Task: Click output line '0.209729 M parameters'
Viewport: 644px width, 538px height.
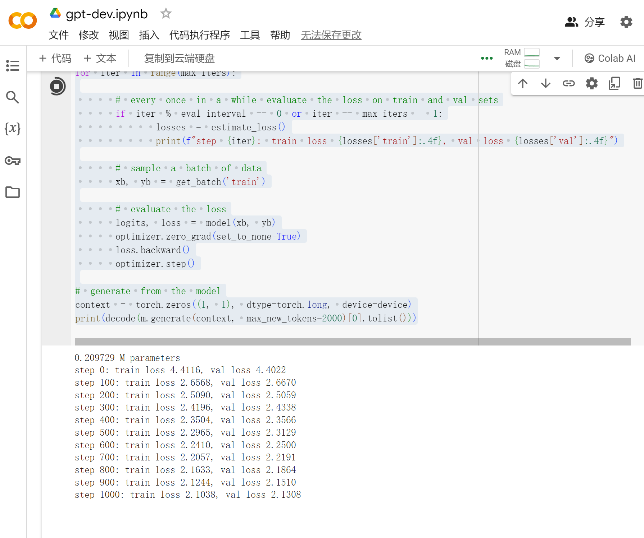Action: 127,358
